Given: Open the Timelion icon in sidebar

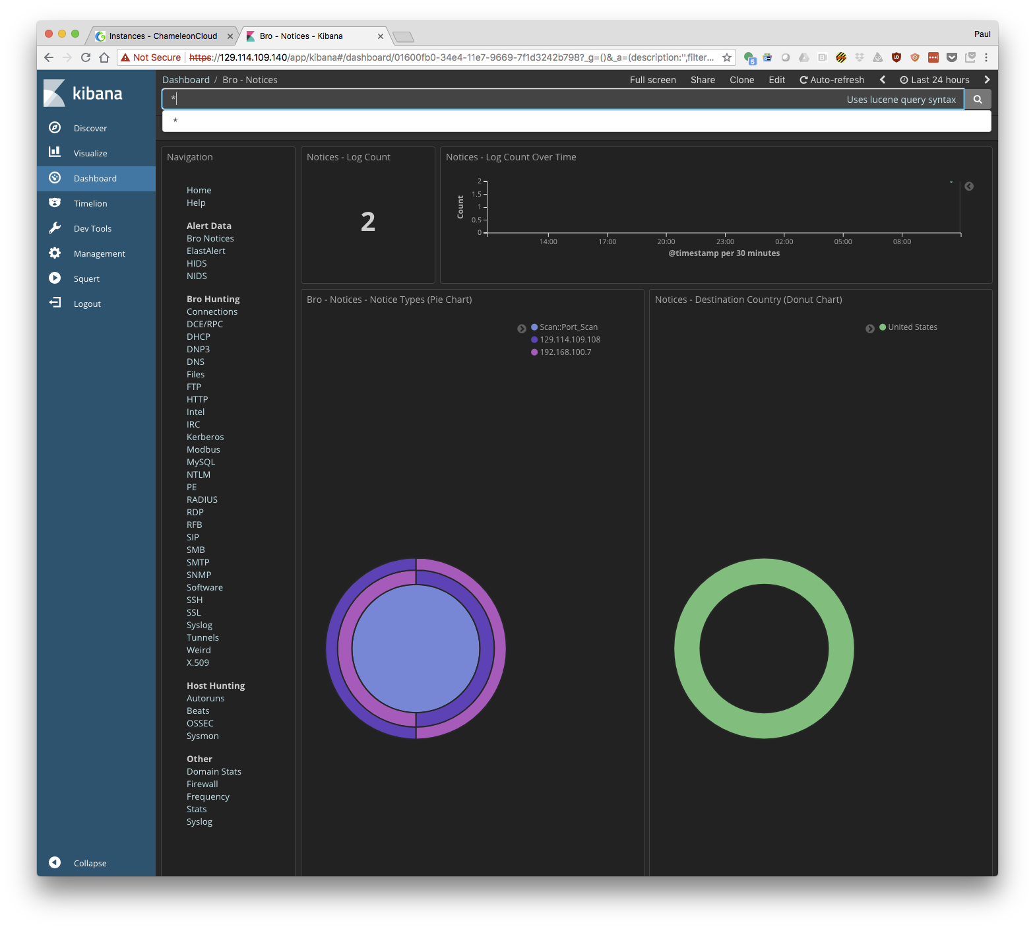Looking at the screenshot, I should (55, 203).
